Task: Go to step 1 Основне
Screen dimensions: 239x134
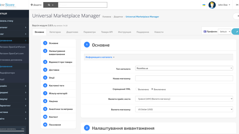Action: [58, 43]
